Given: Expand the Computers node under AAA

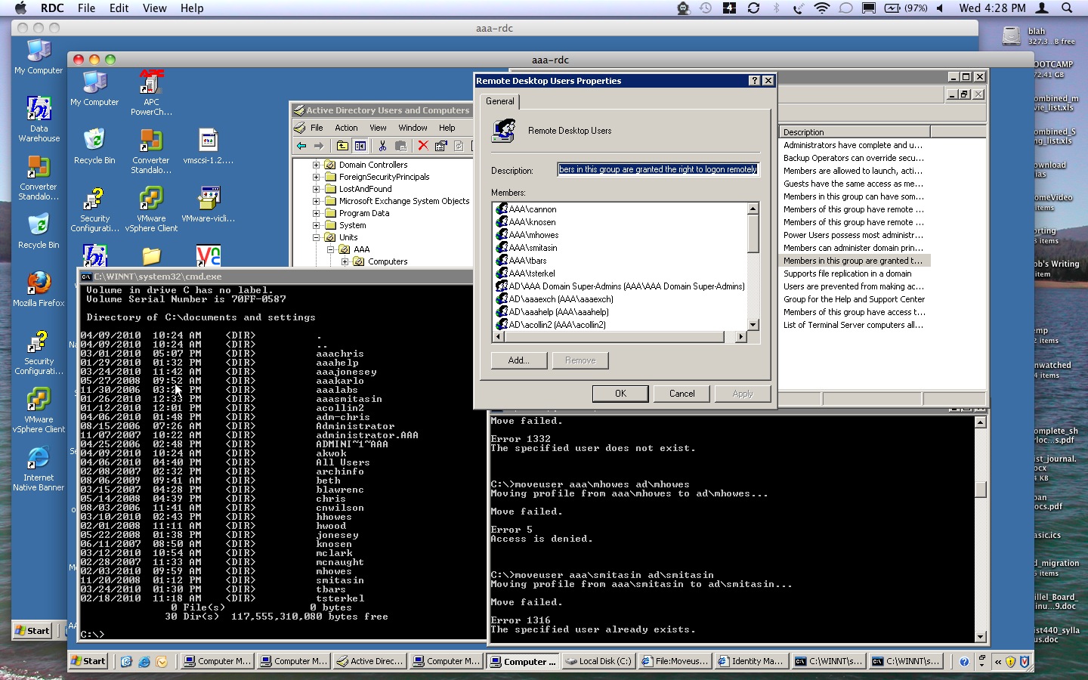Looking at the screenshot, I should click(x=345, y=261).
